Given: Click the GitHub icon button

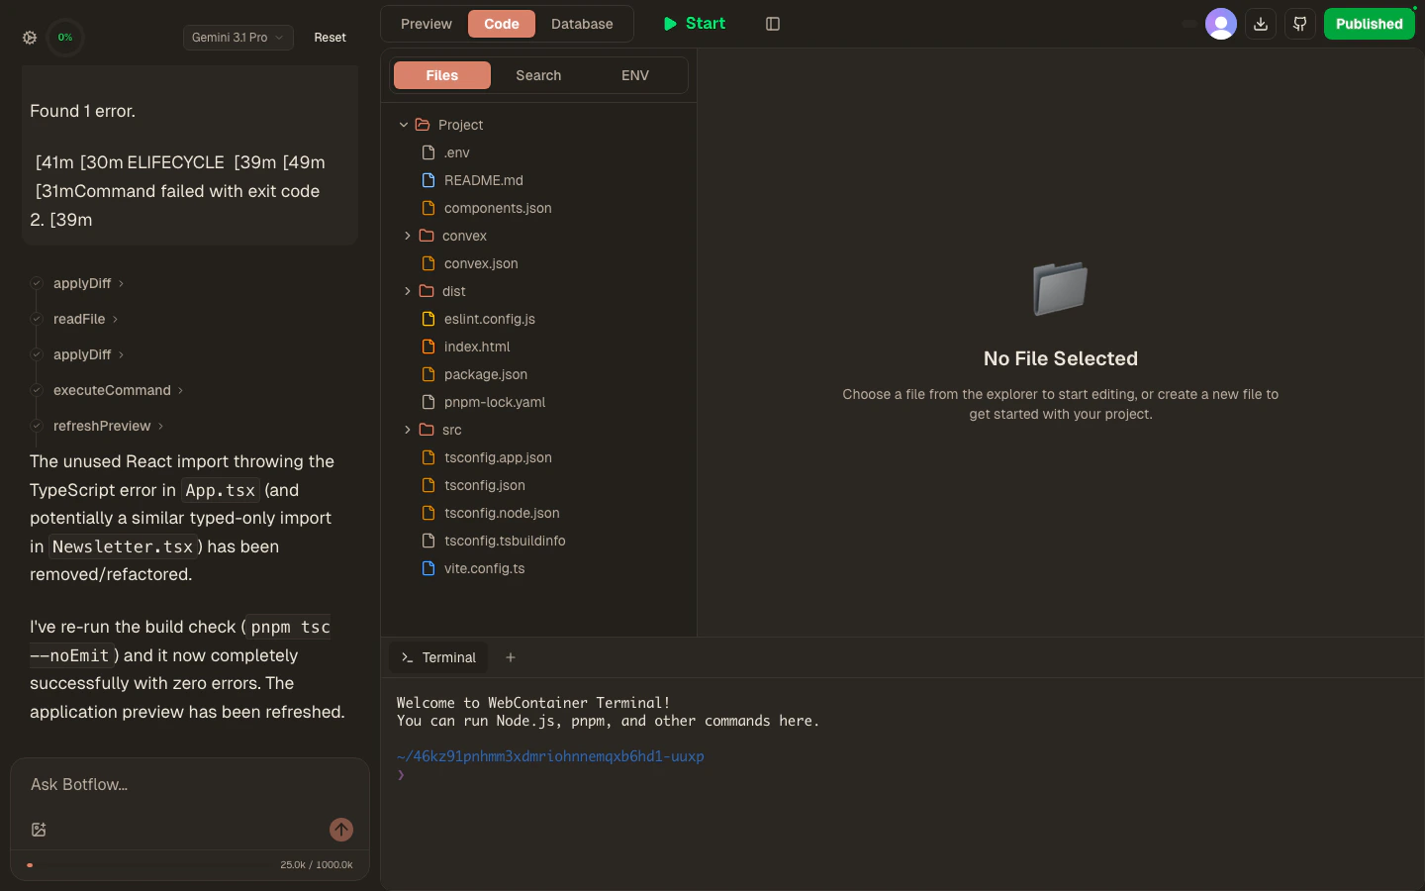Looking at the screenshot, I should (1300, 24).
